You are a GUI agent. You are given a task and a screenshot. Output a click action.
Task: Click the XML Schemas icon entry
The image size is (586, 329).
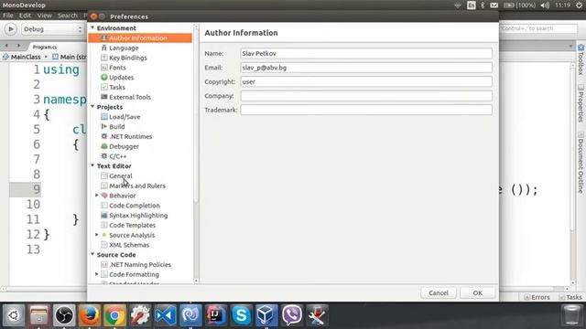click(x=103, y=245)
